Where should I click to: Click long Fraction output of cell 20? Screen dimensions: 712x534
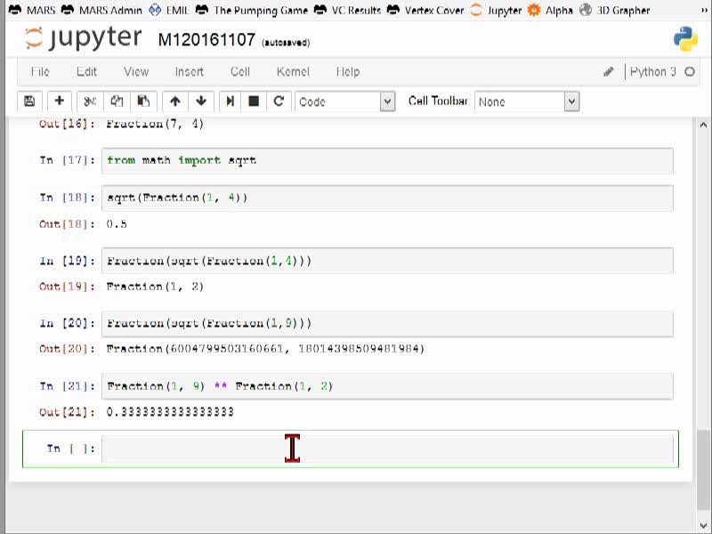(265, 349)
